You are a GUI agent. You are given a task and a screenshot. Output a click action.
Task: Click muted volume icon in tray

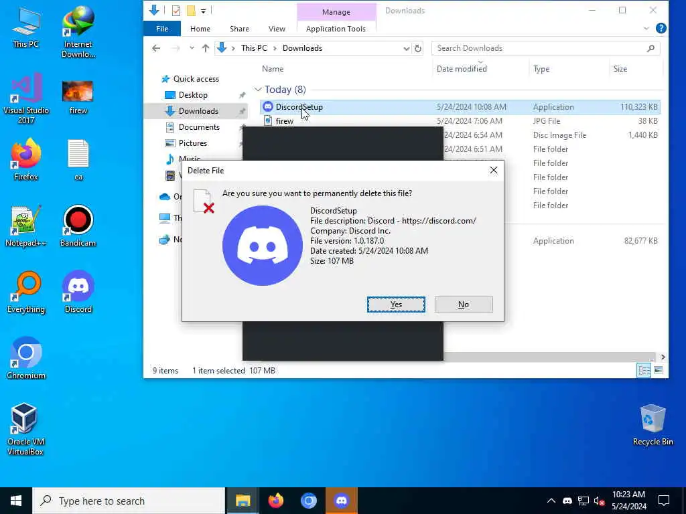(x=599, y=501)
